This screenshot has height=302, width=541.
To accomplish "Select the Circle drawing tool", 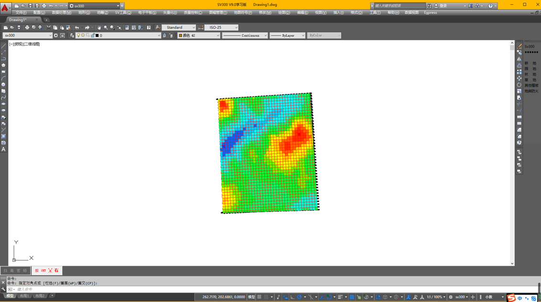I will point(3,85).
